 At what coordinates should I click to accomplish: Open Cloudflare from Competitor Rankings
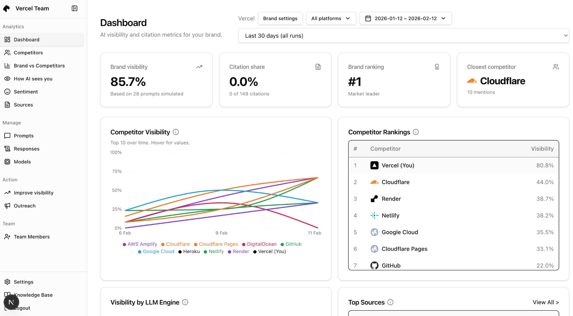tap(395, 182)
